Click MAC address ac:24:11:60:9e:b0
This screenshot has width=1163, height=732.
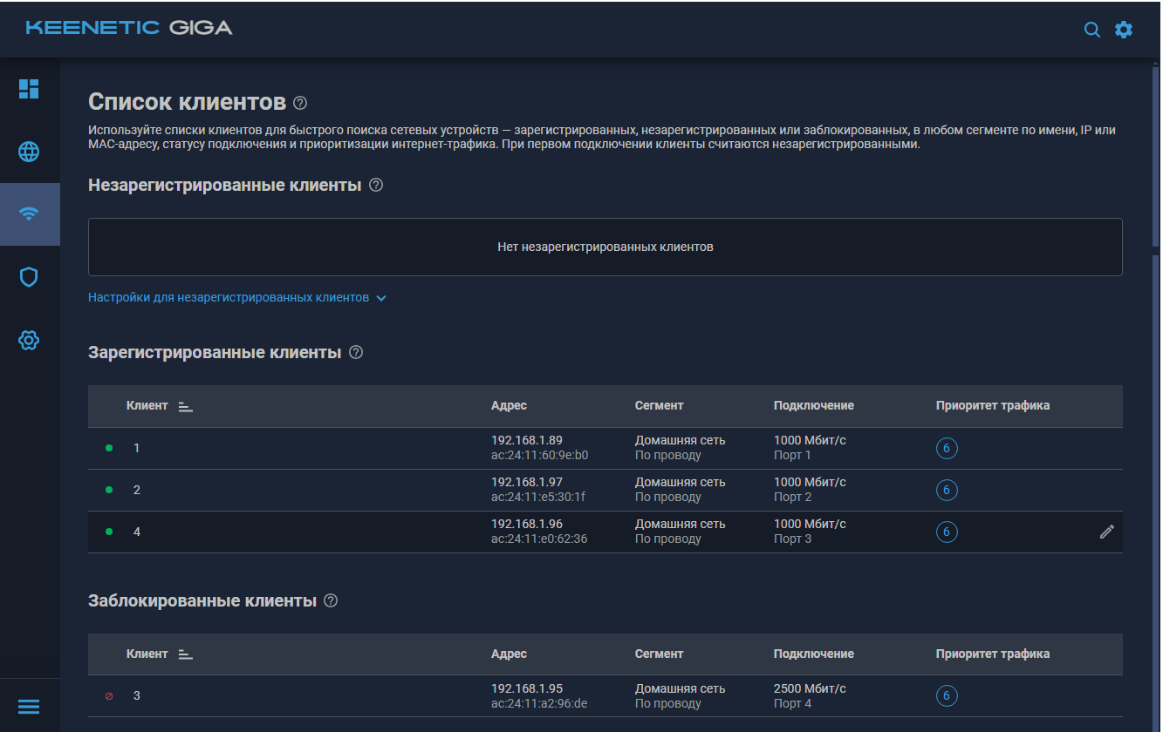540,455
